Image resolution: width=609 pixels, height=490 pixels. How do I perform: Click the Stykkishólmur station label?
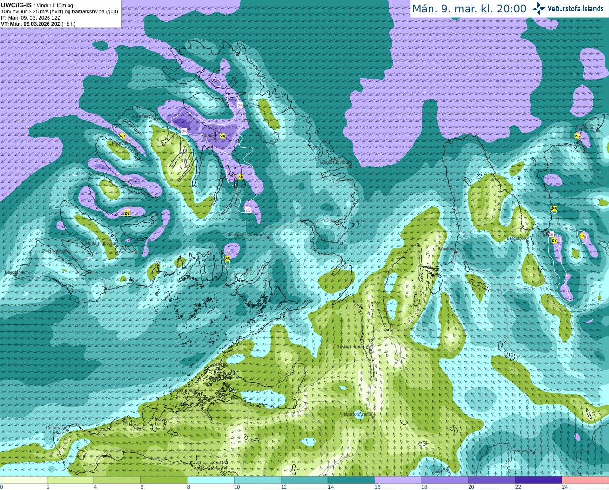pyautogui.click(x=182, y=390)
